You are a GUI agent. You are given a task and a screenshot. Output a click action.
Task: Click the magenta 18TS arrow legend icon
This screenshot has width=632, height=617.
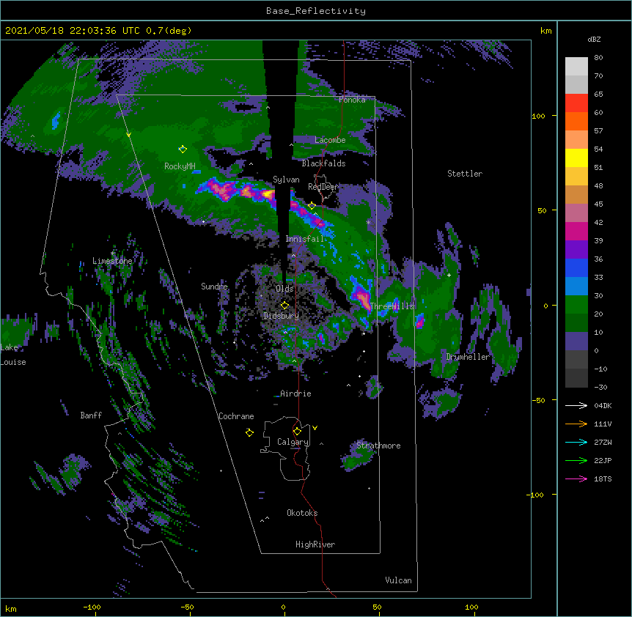pyautogui.click(x=576, y=479)
